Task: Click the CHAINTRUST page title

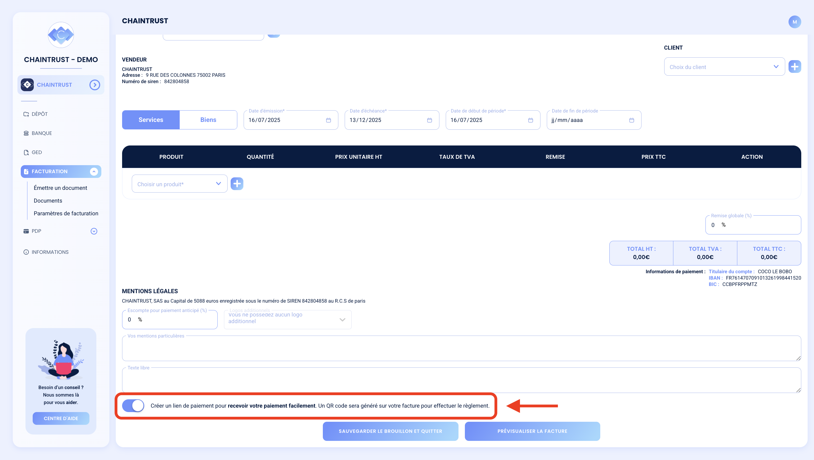Action: 145,21
